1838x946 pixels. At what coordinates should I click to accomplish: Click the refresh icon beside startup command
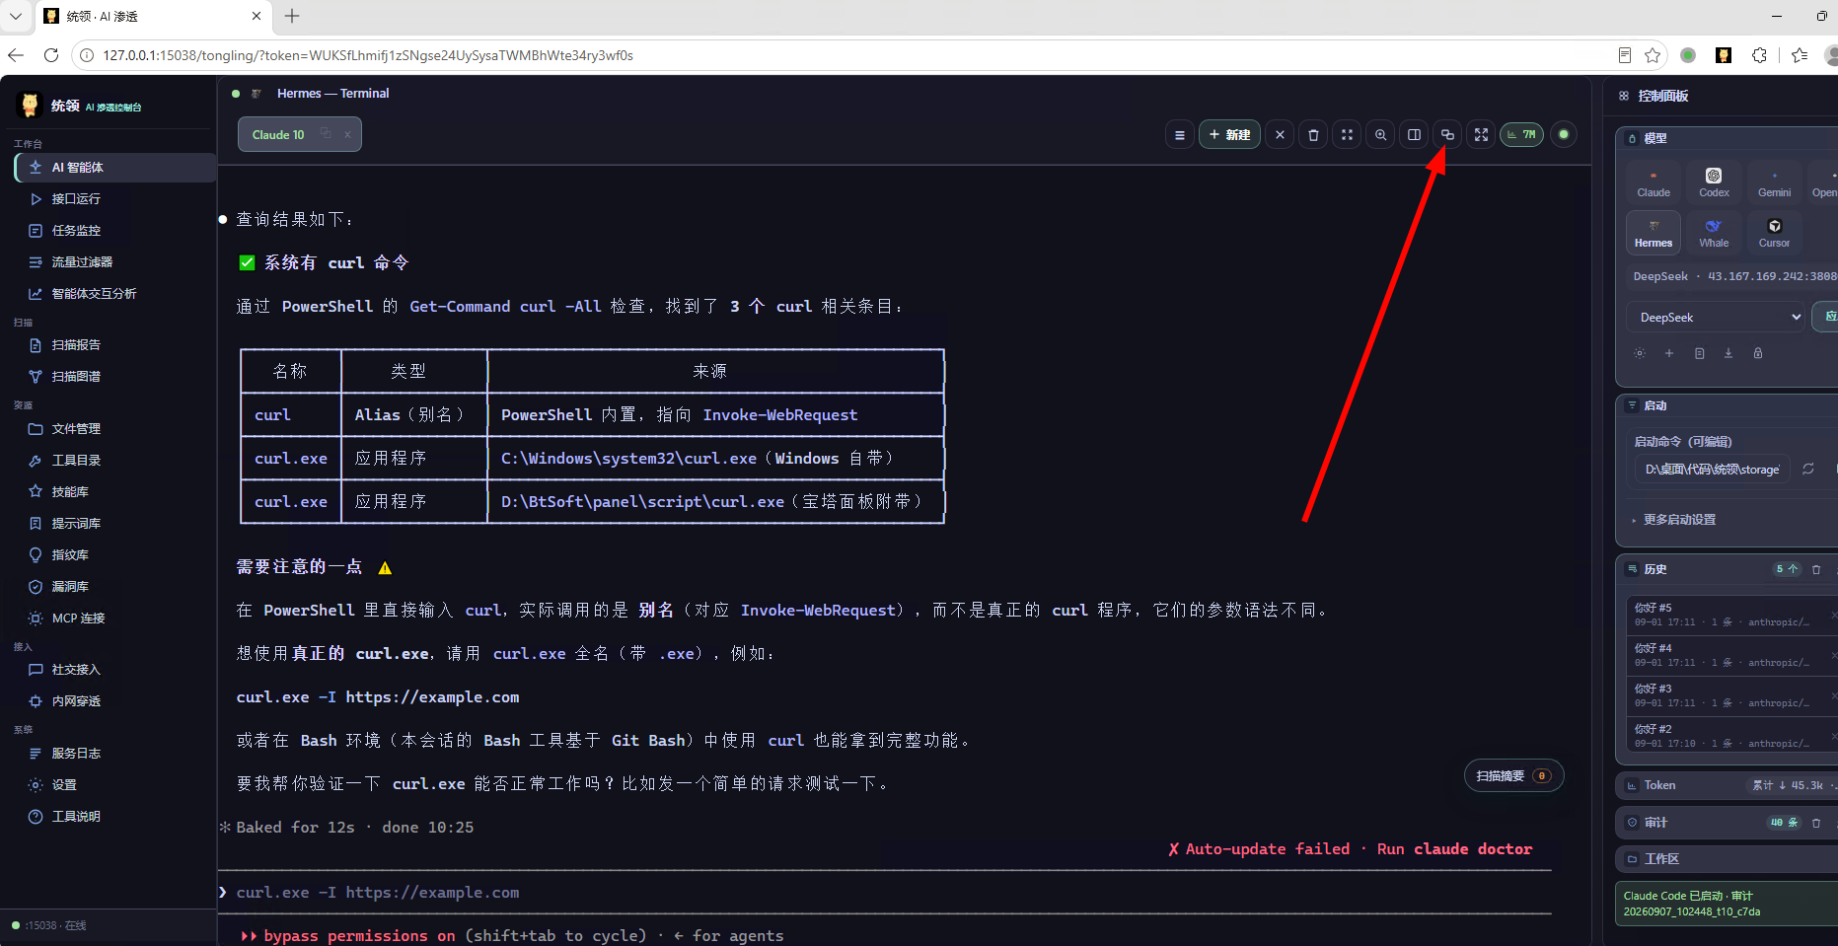[1808, 470]
